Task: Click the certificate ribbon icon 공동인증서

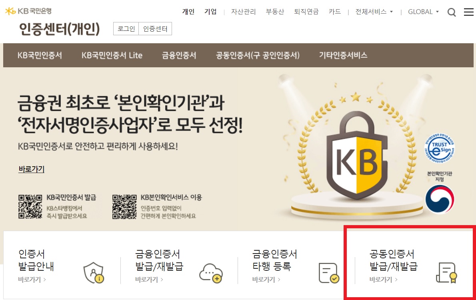Action: click(x=446, y=273)
